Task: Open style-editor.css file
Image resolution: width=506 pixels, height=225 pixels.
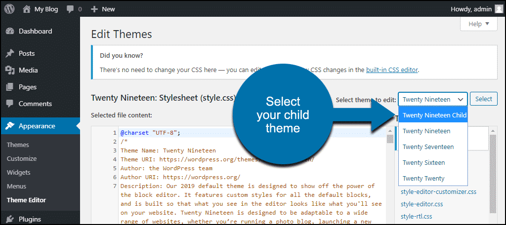Action: click(x=422, y=204)
